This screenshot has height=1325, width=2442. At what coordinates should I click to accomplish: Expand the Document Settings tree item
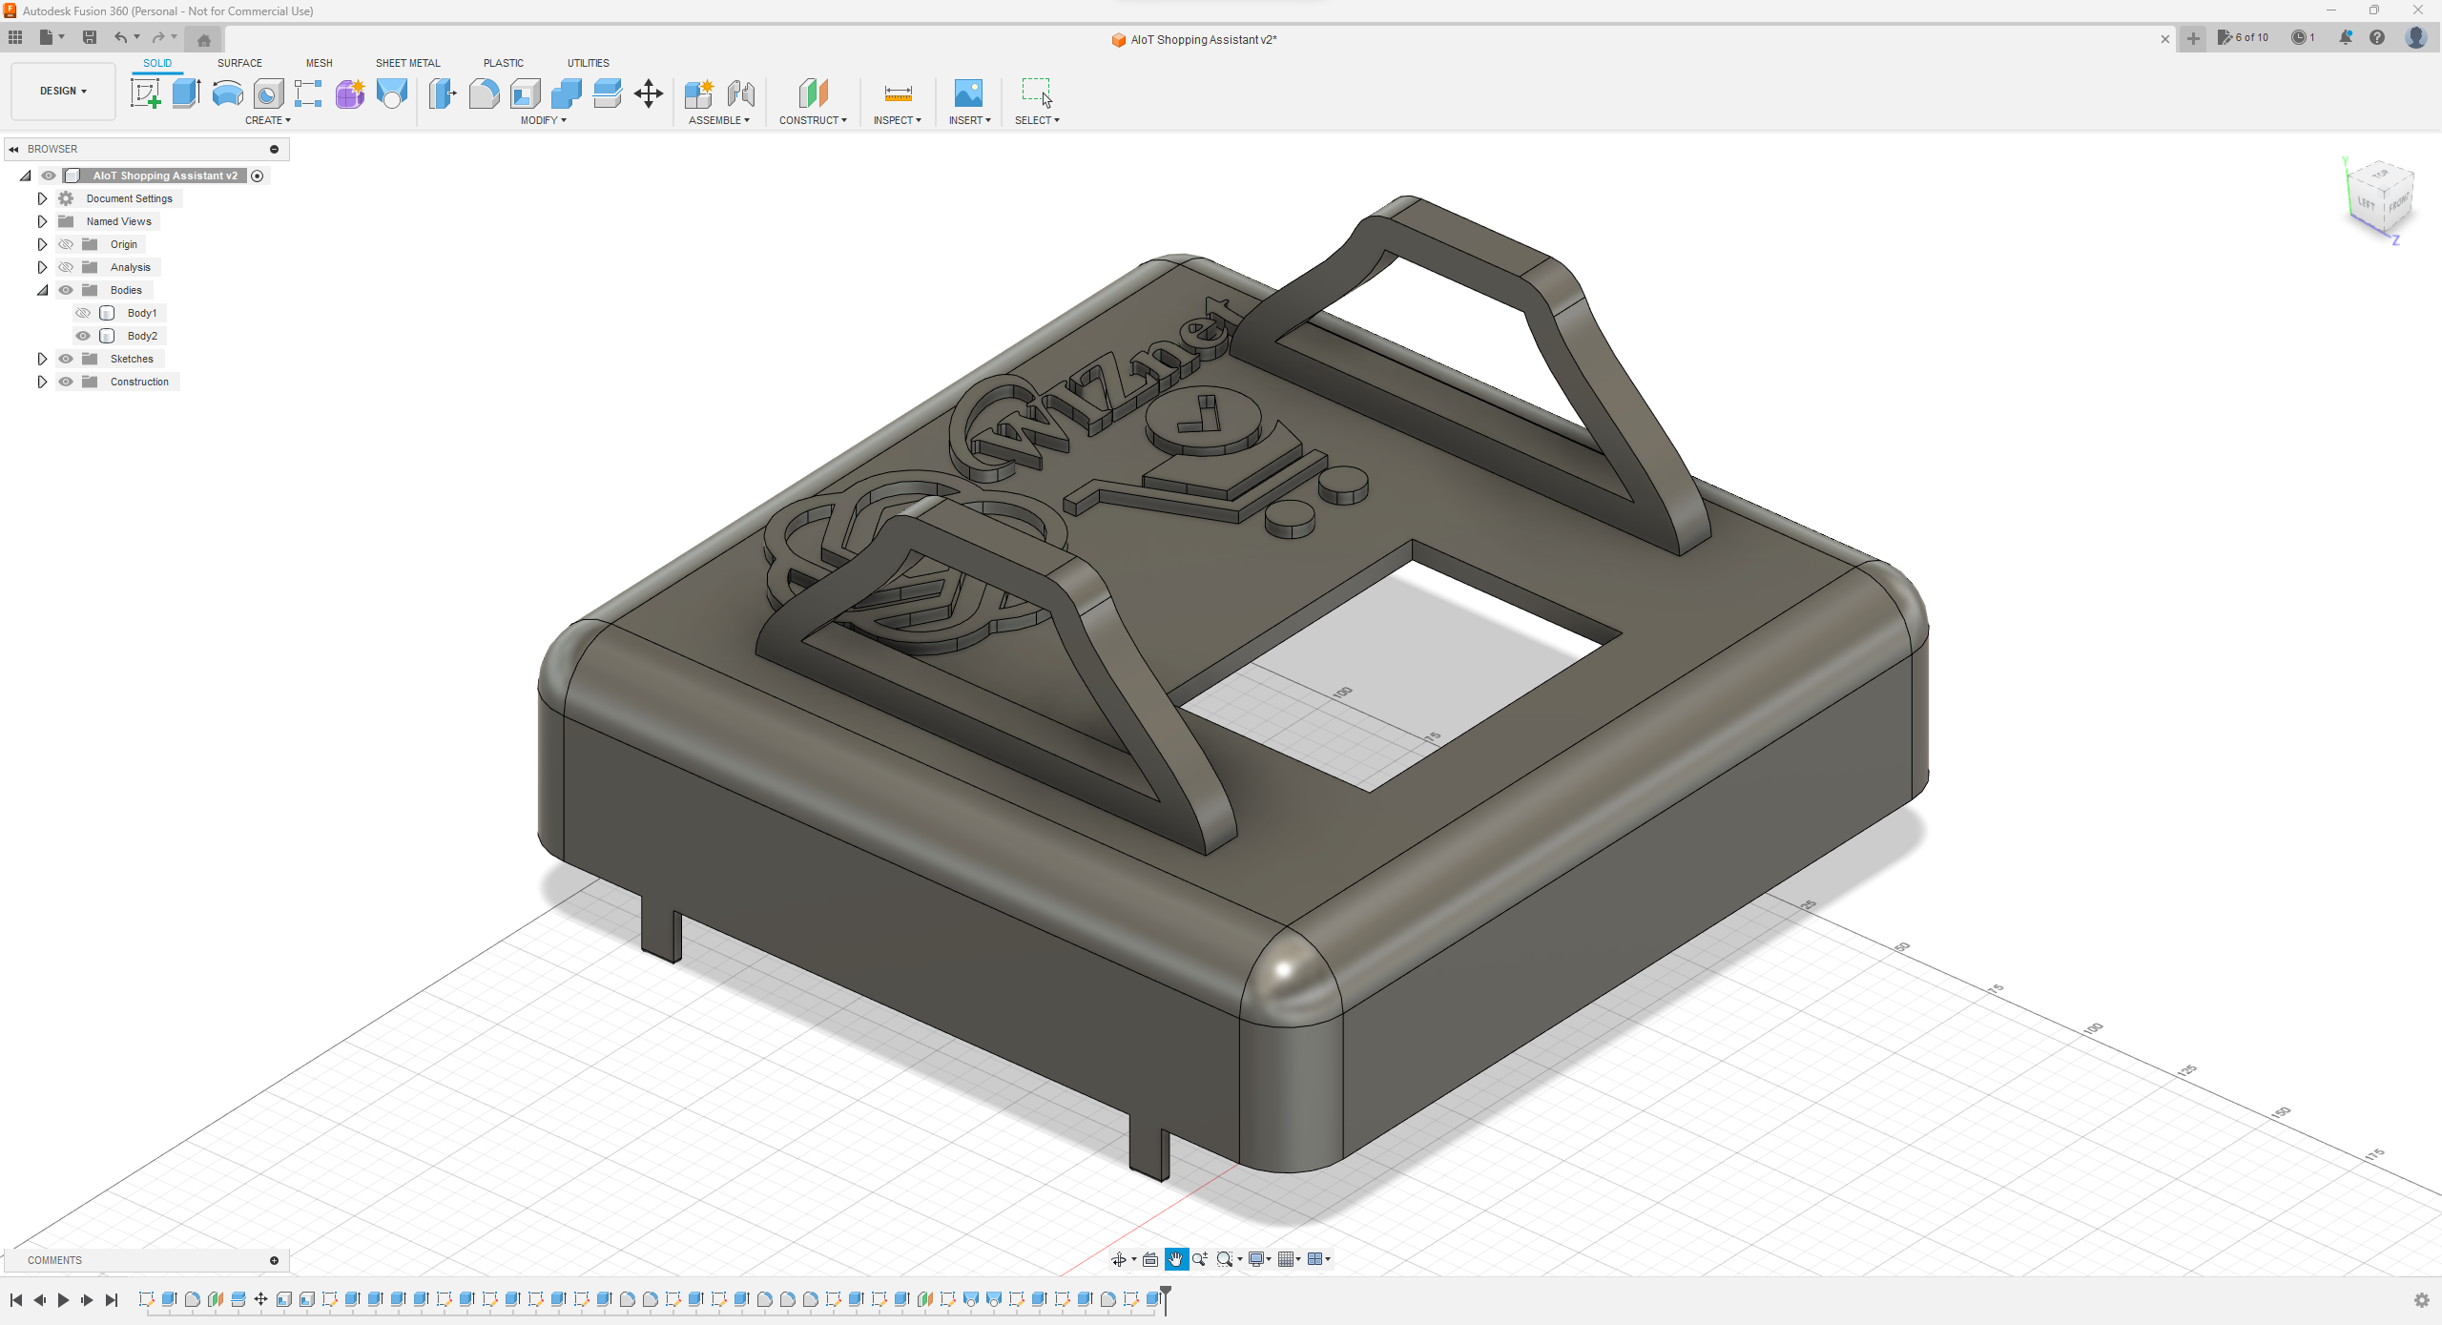[42, 197]
